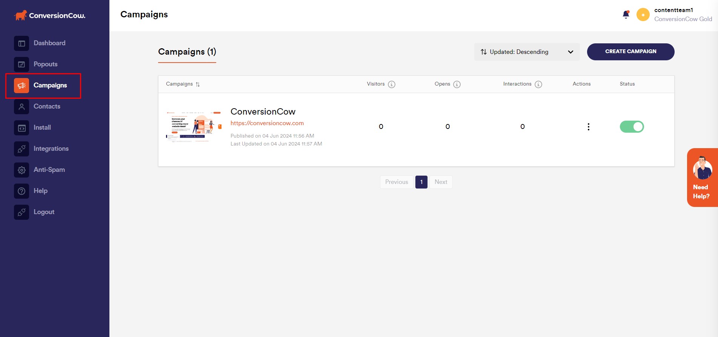Open the ConversionCow campaign title
The height and width of the screenshot is (337, 718).
click(x=263, y=112)
